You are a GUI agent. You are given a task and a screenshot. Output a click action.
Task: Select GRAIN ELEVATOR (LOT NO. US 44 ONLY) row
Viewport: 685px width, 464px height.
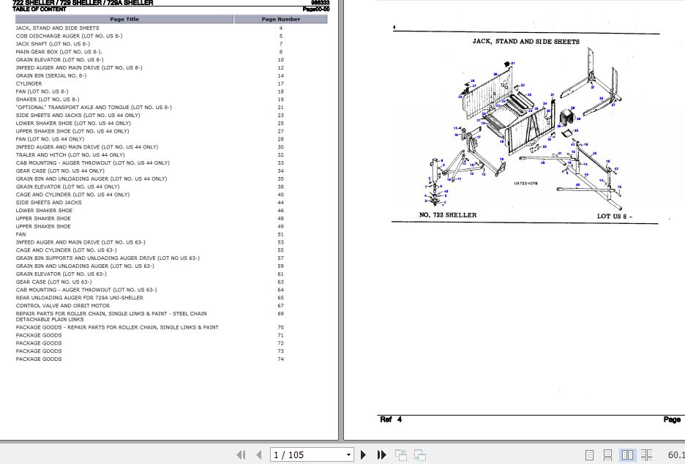(x=68, y=187)
